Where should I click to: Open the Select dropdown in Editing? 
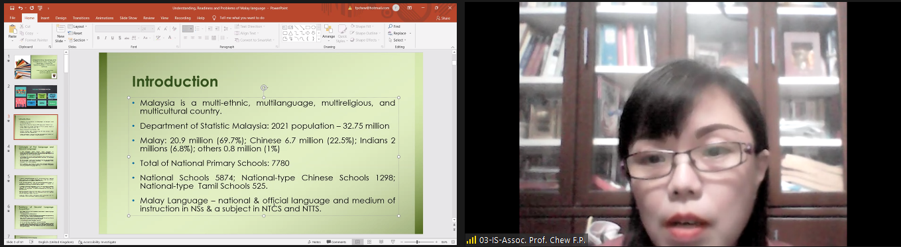click(x=398, y=40)
